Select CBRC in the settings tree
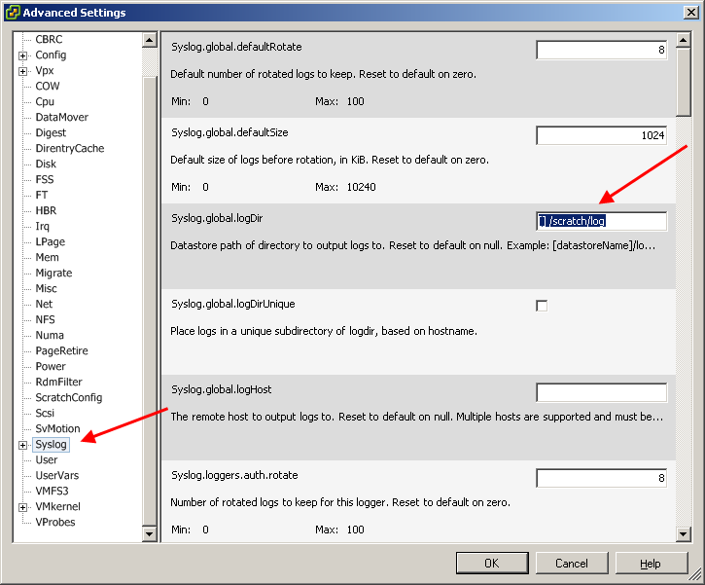Image resolution: width=705 pixels, height=585 pixels. [x=49, y=40]
